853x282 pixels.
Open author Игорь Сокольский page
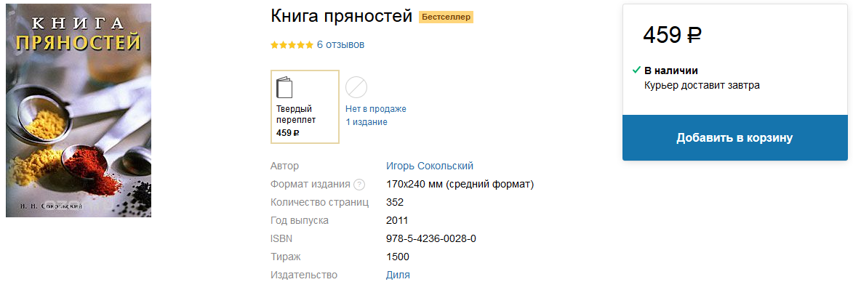tap(430, 166)
